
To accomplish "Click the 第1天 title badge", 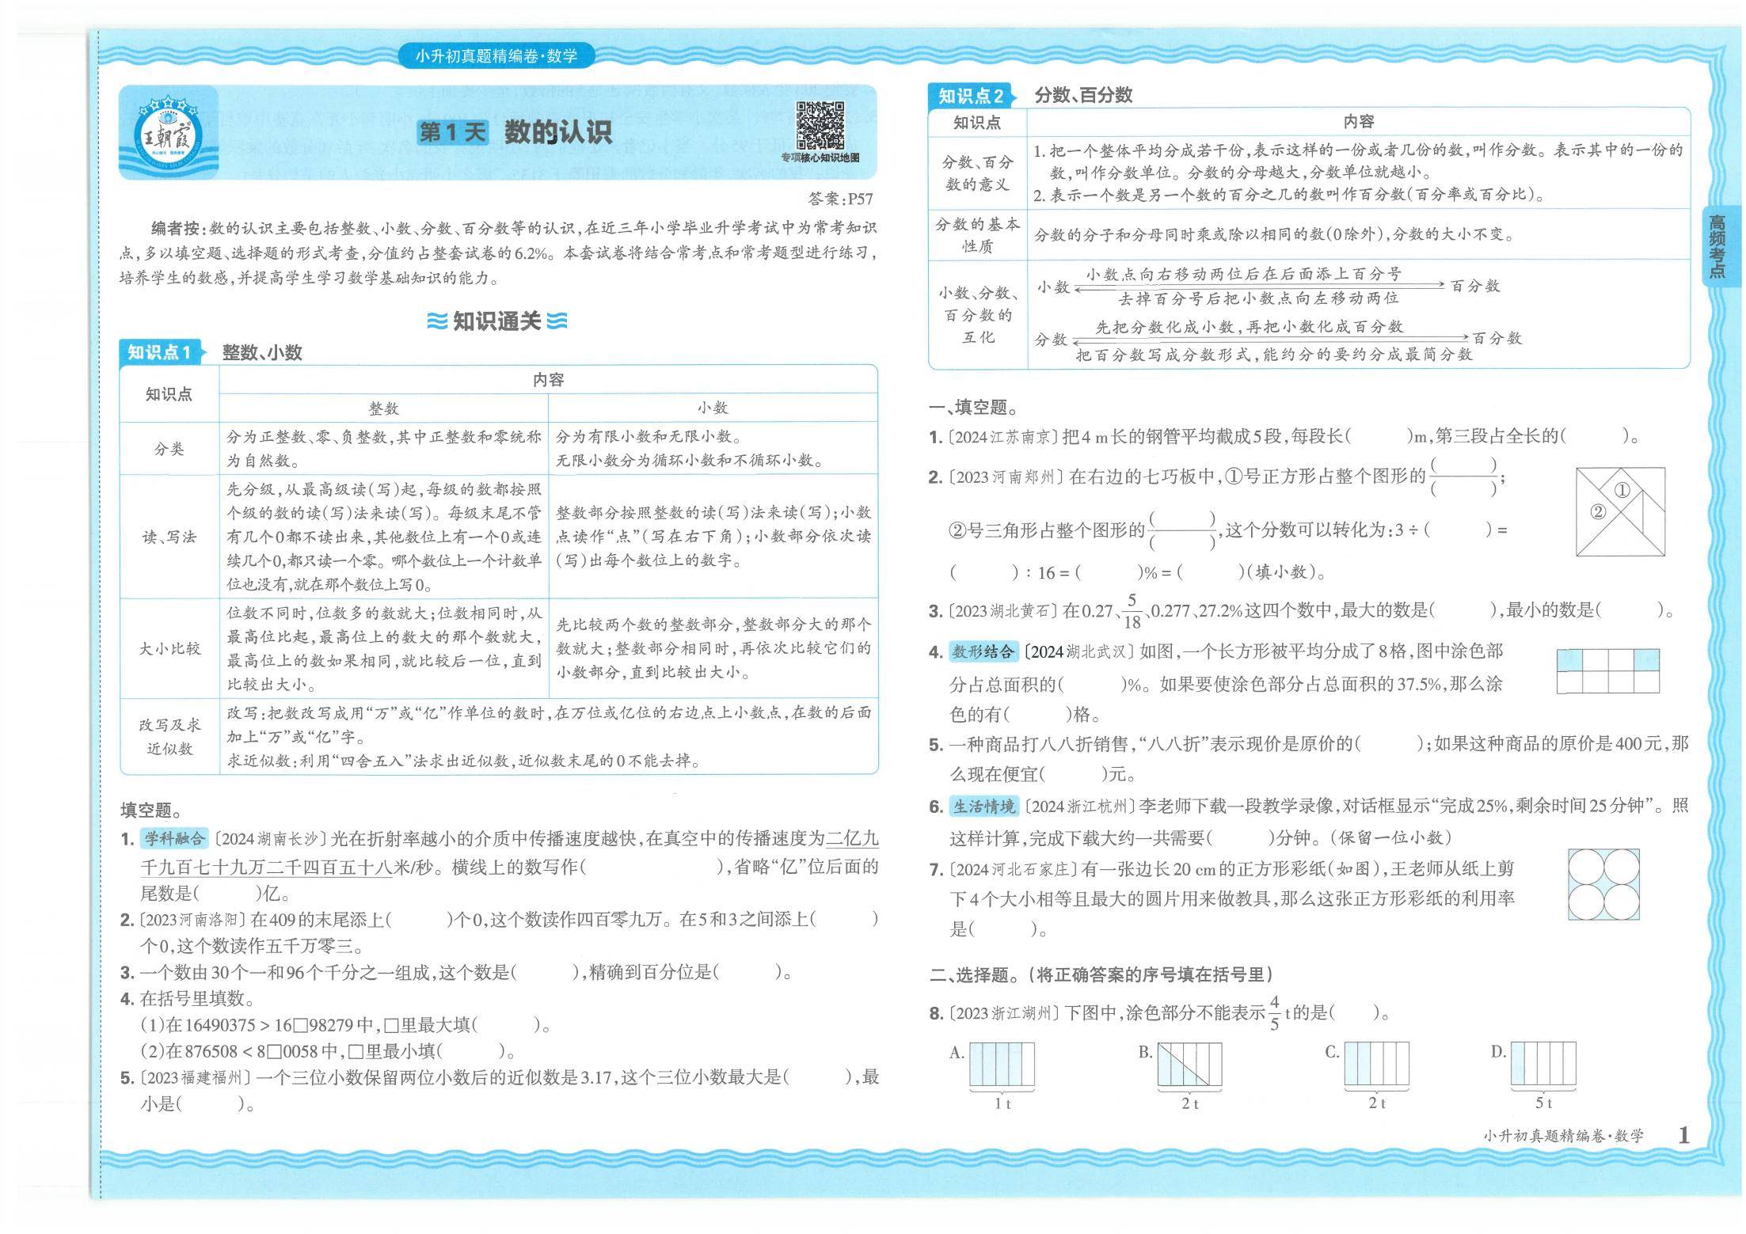I will tap(452, 132).
